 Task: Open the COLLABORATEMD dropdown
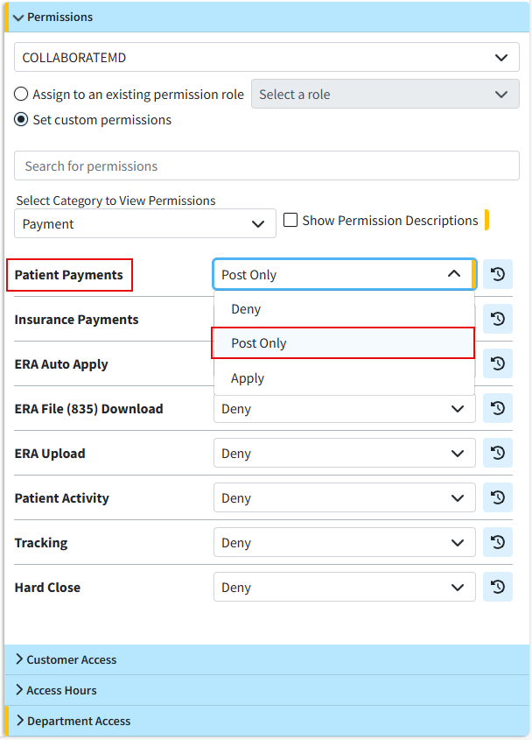pos(266,58)
